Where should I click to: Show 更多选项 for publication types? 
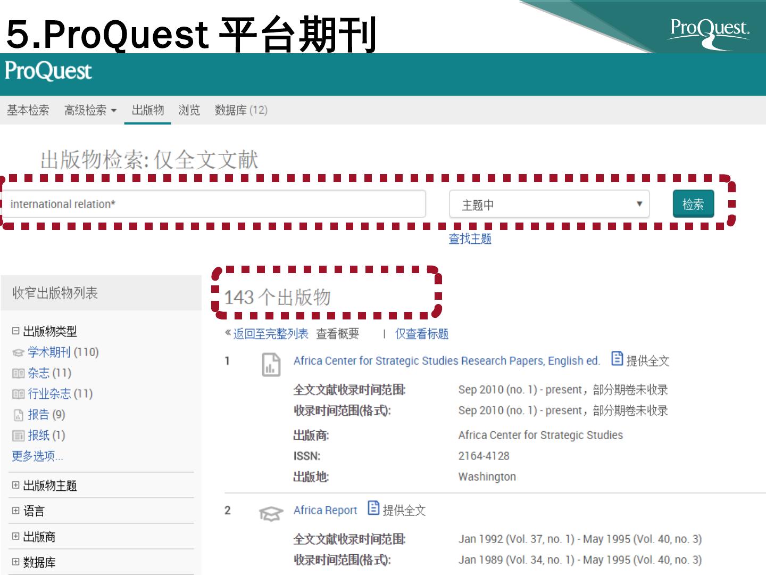pos(37,456)
